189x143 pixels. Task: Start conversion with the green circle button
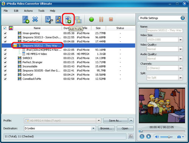coord(91,20)
